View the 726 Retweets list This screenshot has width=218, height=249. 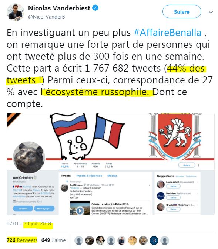[x=22, y=240]
